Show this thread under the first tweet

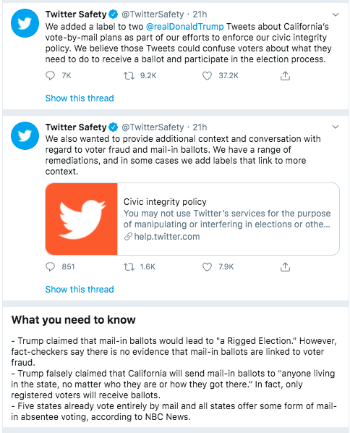(x=80, y=98)
